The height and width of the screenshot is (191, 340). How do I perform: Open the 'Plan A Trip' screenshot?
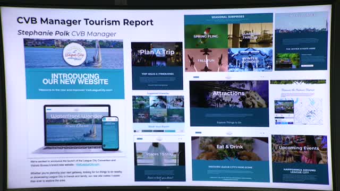point(157,66)
